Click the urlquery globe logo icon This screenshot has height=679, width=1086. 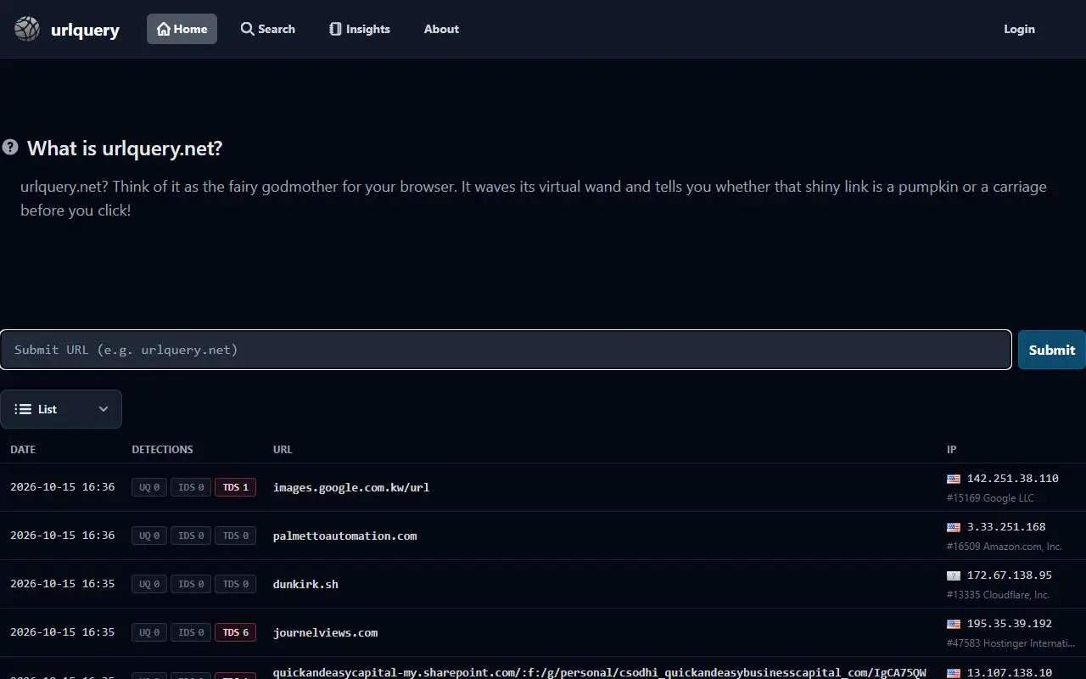(x=27, y=29)
